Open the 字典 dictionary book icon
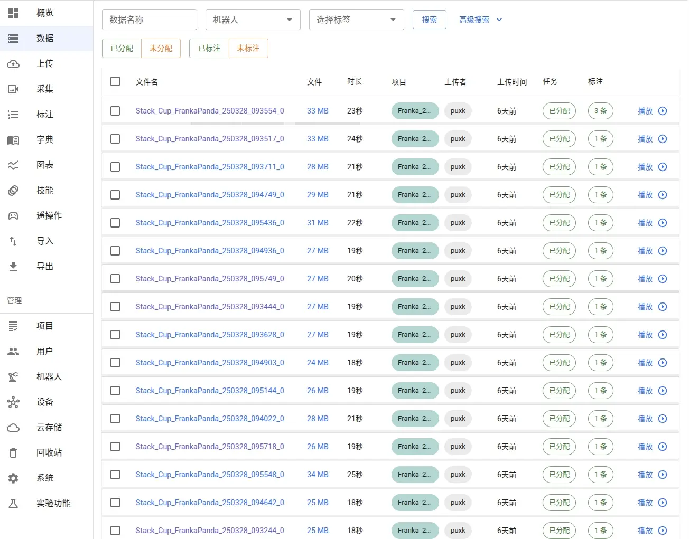 tap(13, 139)
